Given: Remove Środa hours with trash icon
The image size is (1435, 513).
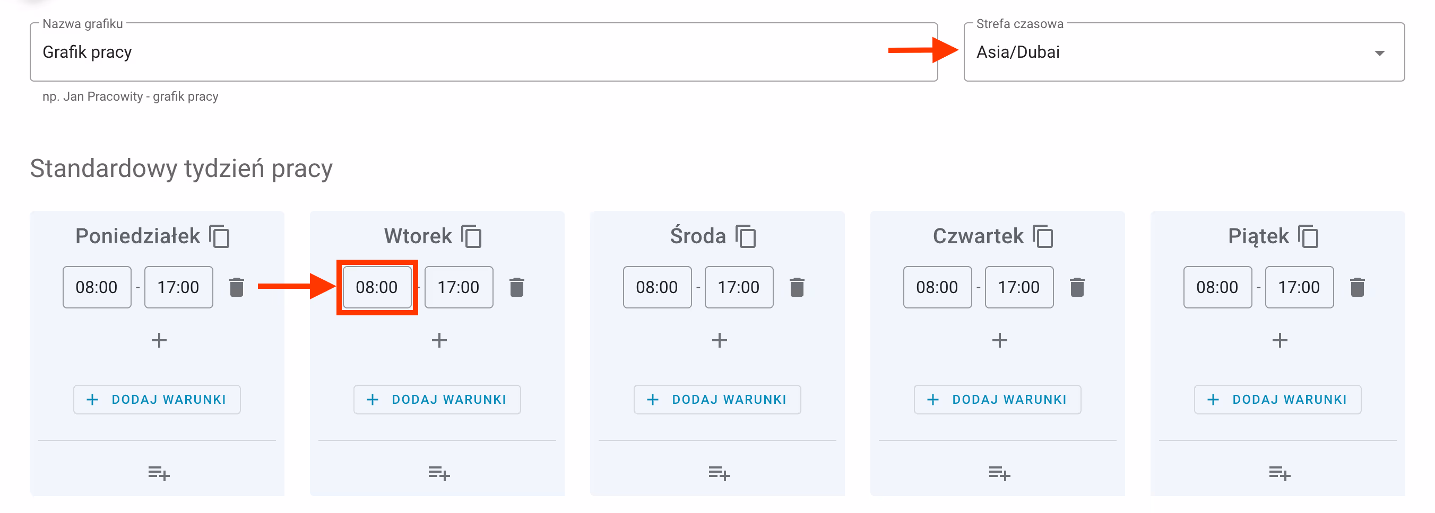Looking at the screenshot, I should point(797,287).
